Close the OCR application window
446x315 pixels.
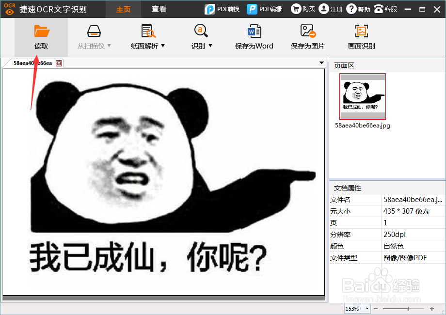[x=437, y=9]
